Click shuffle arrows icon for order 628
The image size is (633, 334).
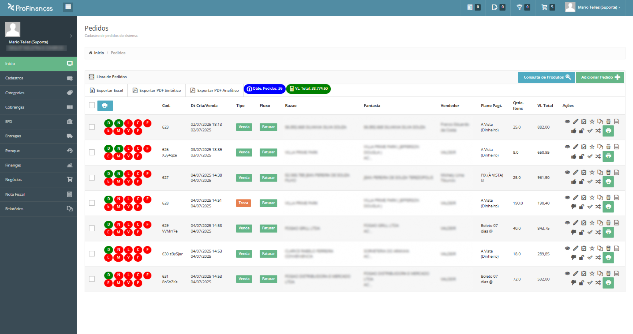[x=598, y=207]
